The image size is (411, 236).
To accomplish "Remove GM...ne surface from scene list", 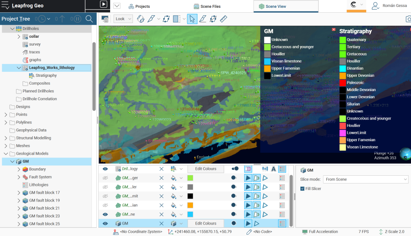I will (162, 215).
